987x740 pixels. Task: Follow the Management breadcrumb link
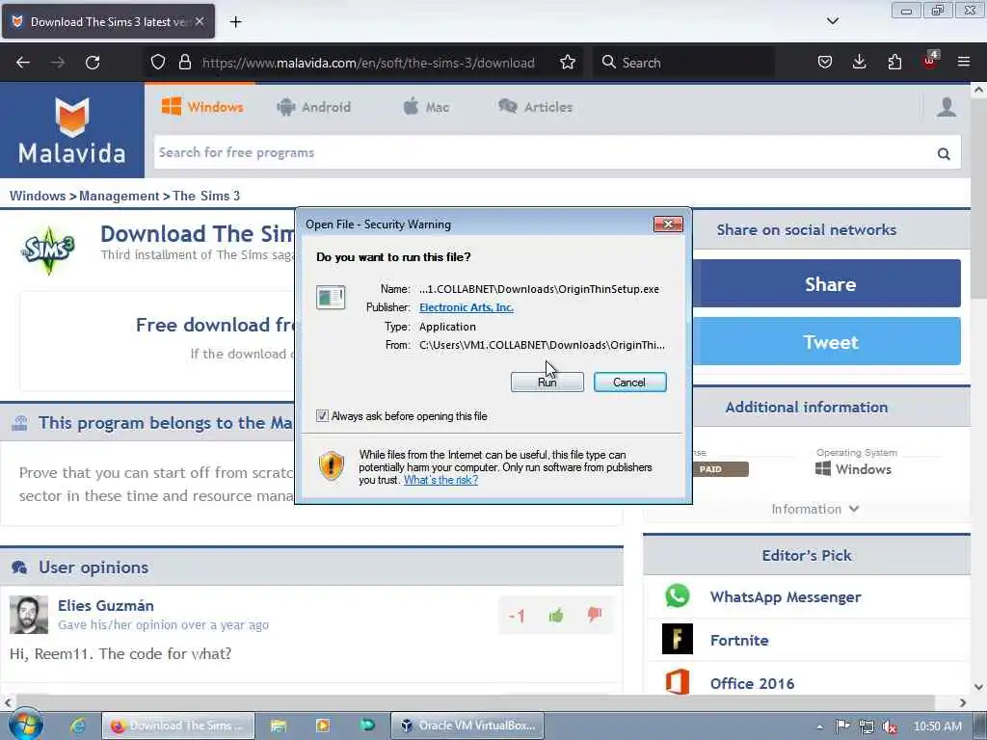click(119, 196)
